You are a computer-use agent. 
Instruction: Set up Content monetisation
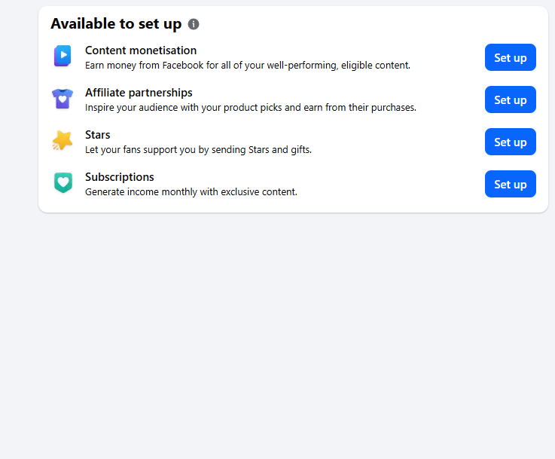510,57
